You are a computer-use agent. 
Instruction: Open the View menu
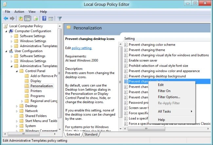coord(32,12)
